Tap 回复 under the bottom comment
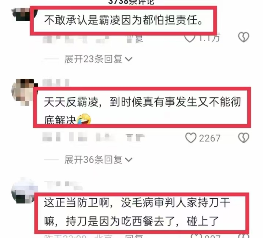The width and height of the screenshot is (263, 238). (x=134, y=236)
